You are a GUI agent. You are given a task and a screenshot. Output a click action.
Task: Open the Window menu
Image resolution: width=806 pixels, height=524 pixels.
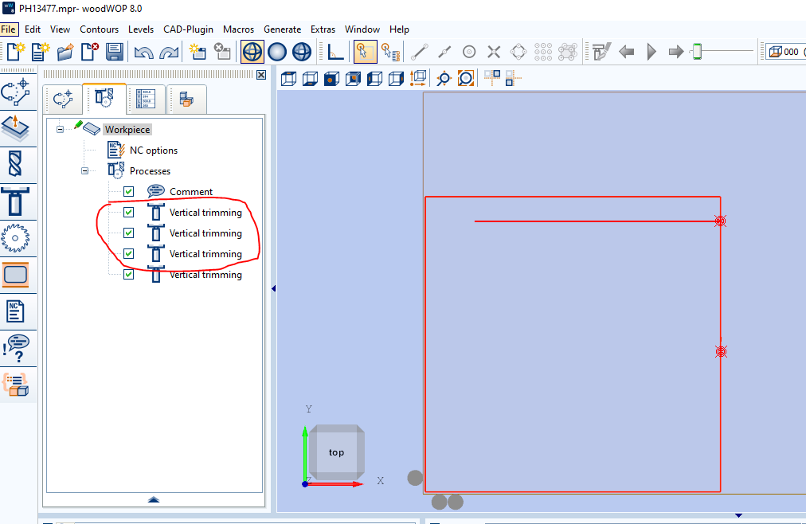tap(362, 29)
